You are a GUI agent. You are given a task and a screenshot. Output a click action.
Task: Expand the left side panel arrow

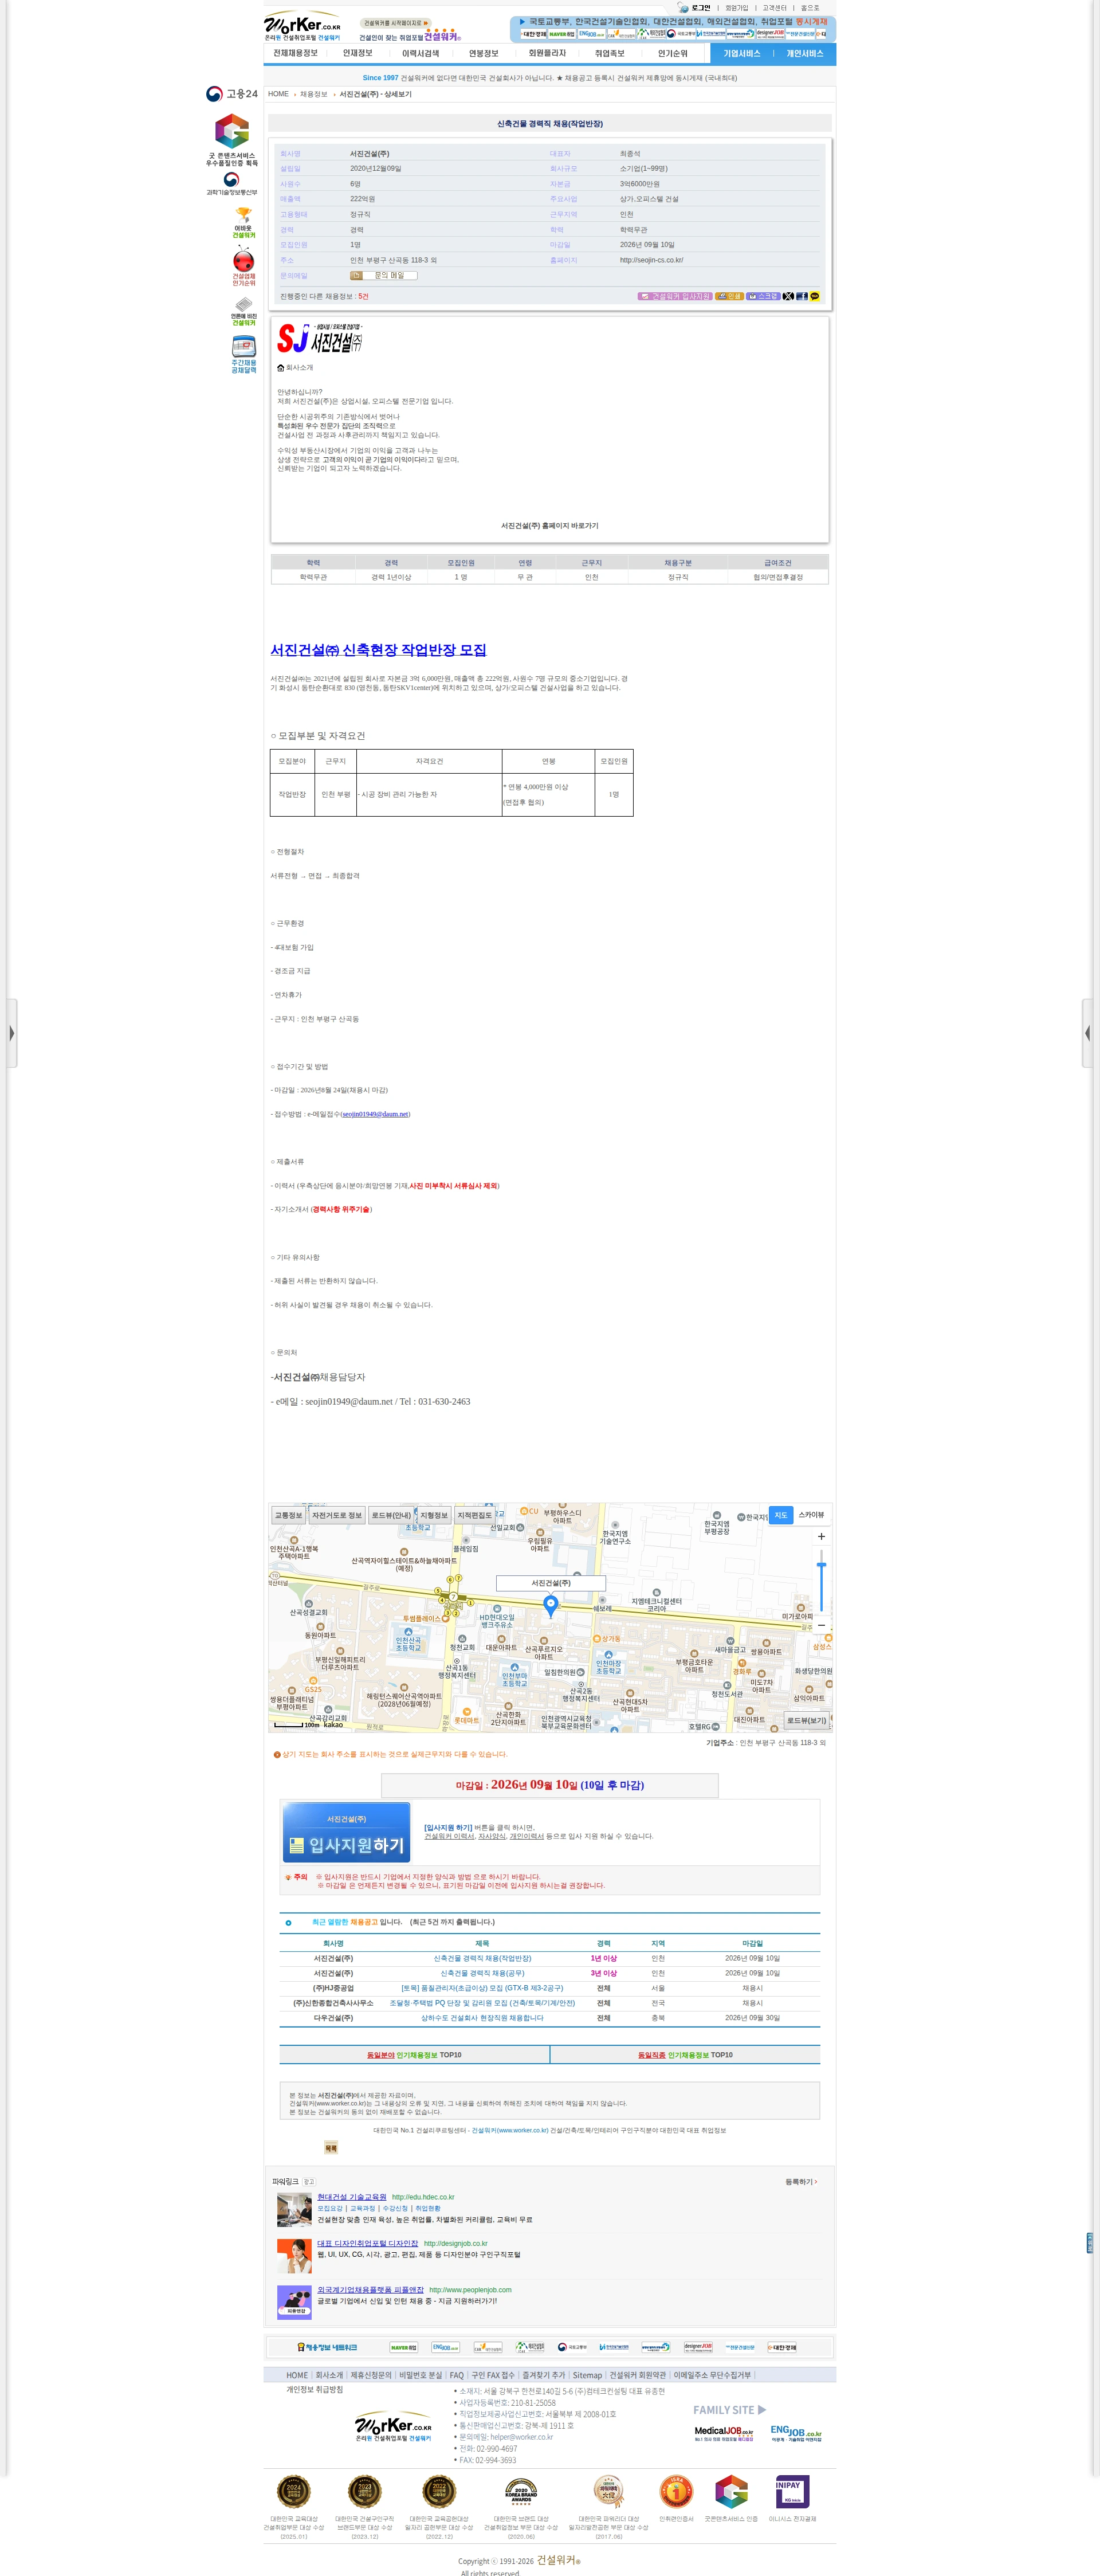[x=11, y=1033]
